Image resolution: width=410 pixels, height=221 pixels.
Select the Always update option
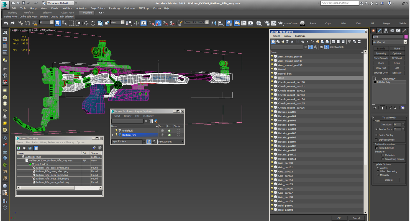tap(378, 168)
